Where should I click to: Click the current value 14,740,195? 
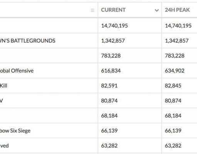pyautogui.click(x=114, y=26)
